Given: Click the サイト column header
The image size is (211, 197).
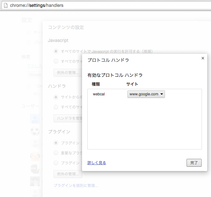Looking at the screenshot, I should (x=132, y=84).
